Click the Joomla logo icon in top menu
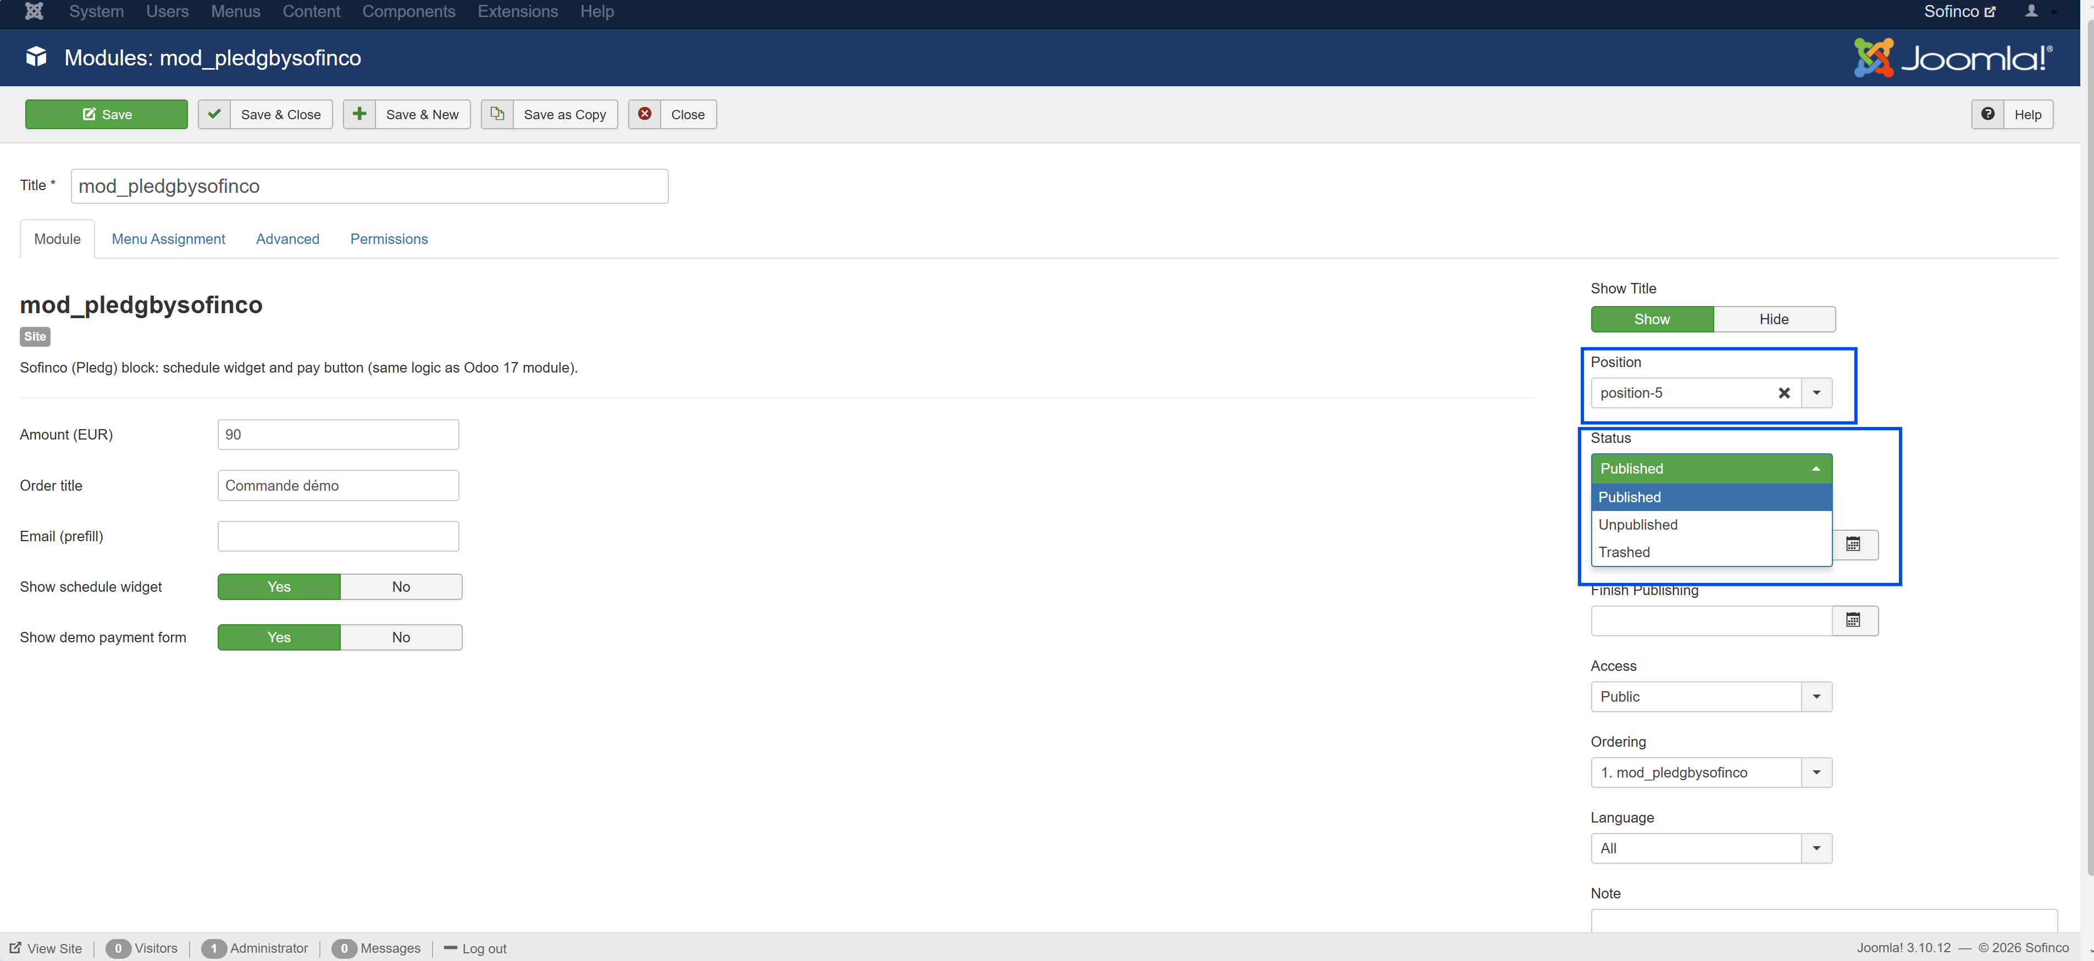The height and width of the screenshot is (961, 2094). point(34,12)
